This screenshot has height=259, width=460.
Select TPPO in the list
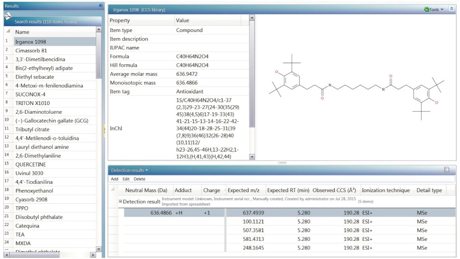point(55,208)
